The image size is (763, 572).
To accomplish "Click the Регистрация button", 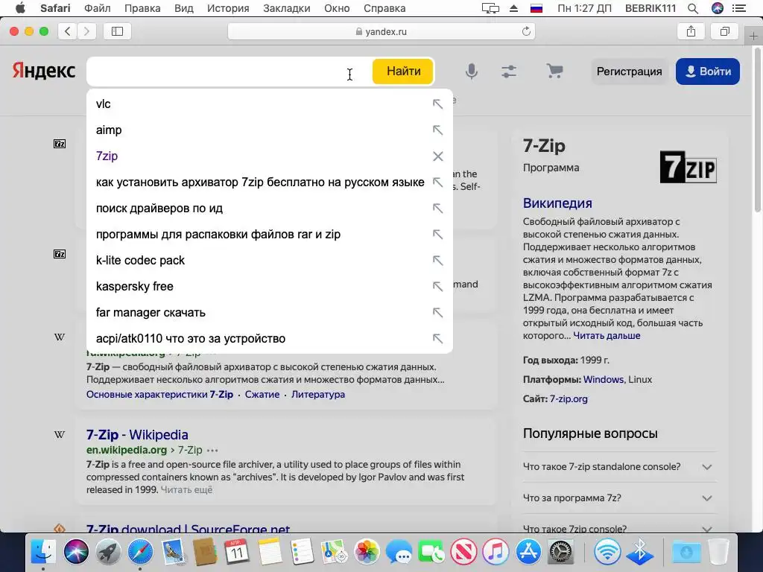I will pyautogui.click(x=629, y=71).
